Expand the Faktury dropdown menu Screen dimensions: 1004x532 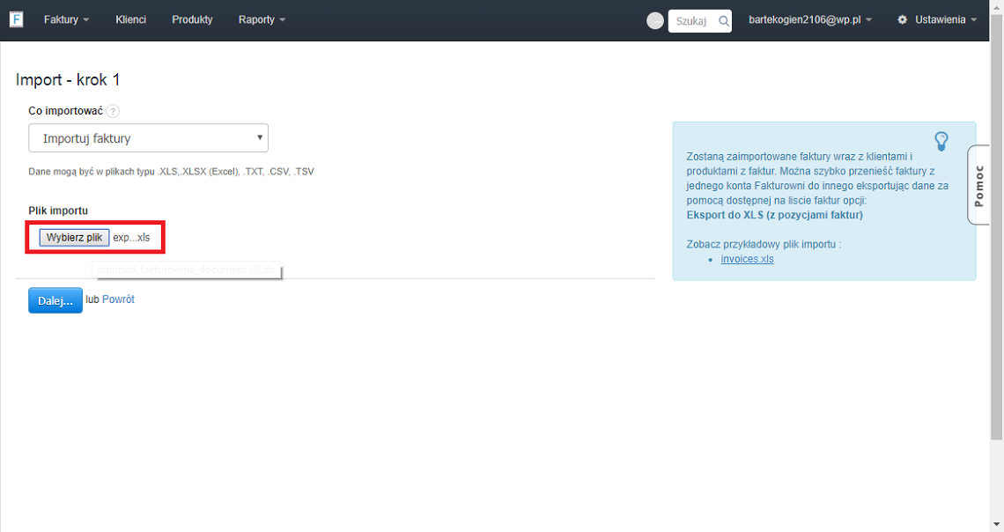67,19
